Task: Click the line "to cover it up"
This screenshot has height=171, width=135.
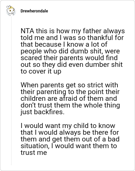Action: 41,71
